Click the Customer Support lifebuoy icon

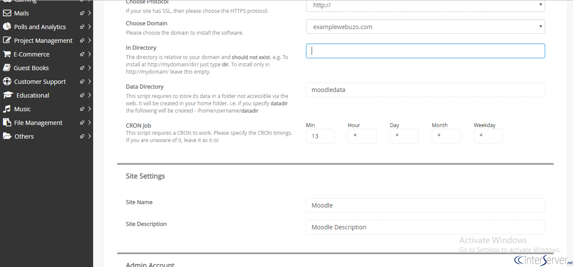7,81
